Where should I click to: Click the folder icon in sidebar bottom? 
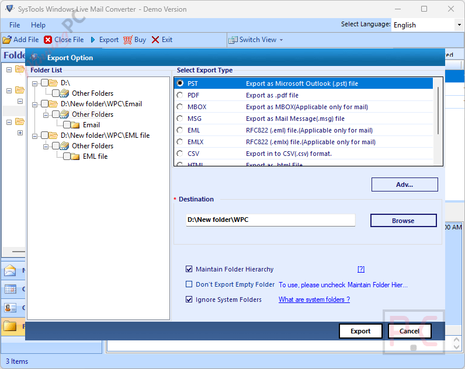tap(10, 326)
